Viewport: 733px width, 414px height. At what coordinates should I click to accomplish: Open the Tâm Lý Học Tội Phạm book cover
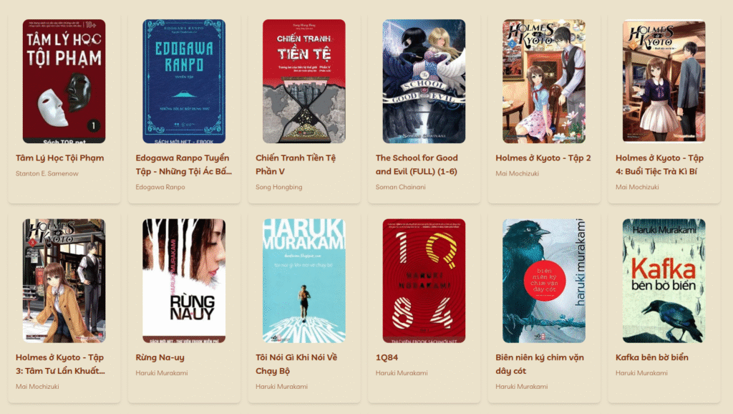[64, 82]
